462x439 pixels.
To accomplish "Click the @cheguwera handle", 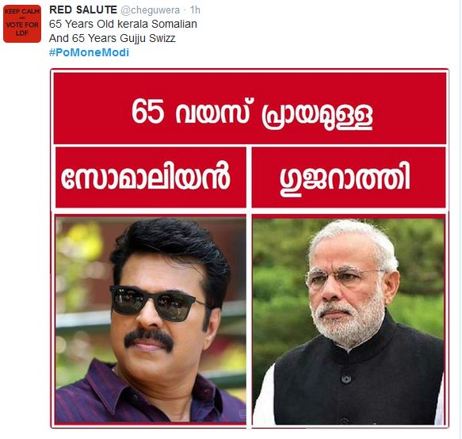I will coord(151,10).
